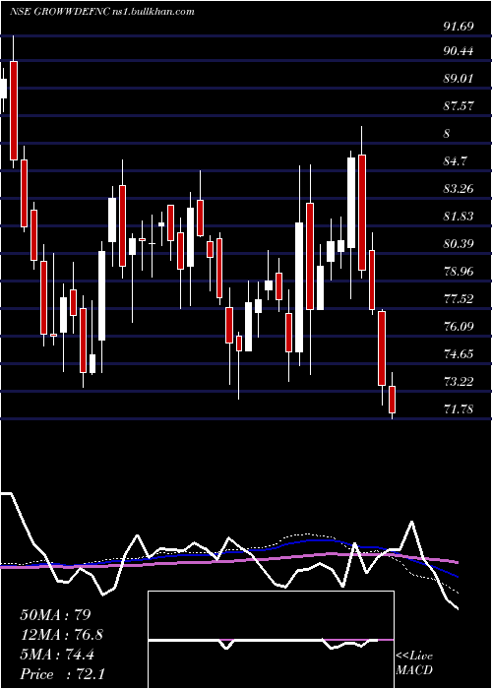Click the 80.39 price axis label
The width and height of the screenshot is (492, 689).
(459, 244)
